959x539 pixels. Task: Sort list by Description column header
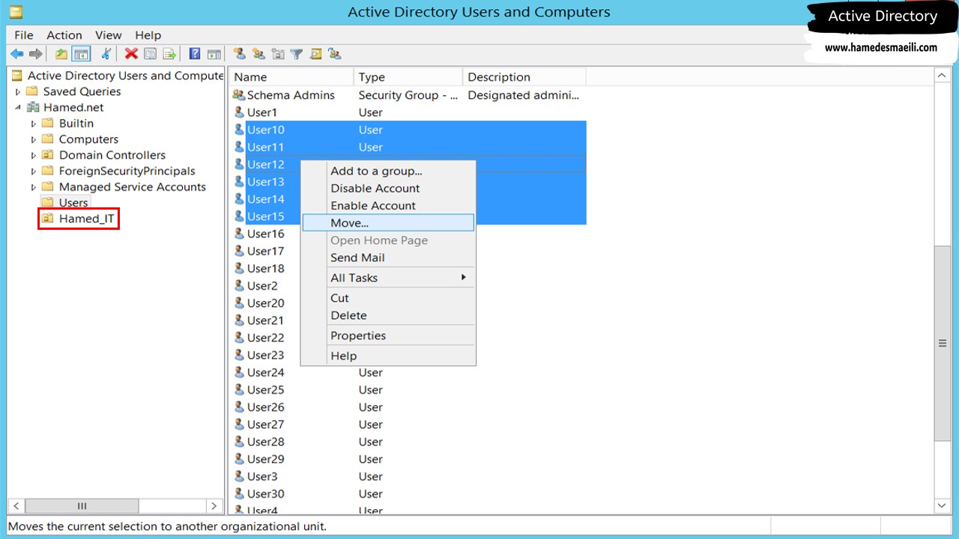(524, 76)
